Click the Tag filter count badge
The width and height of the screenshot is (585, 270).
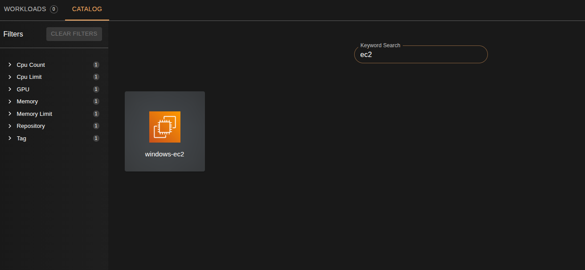click(x=96, y=138)
